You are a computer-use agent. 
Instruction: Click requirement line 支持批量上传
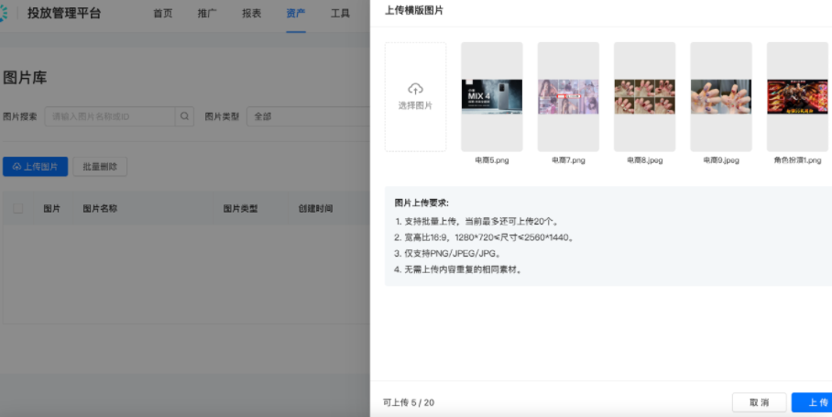476,222
